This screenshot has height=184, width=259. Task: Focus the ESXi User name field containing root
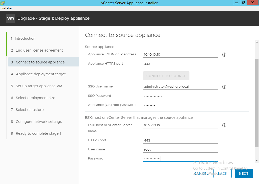[180, 150]
